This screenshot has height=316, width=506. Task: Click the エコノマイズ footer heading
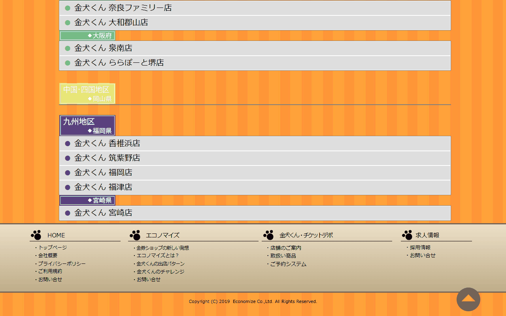(x=162, y=235)
